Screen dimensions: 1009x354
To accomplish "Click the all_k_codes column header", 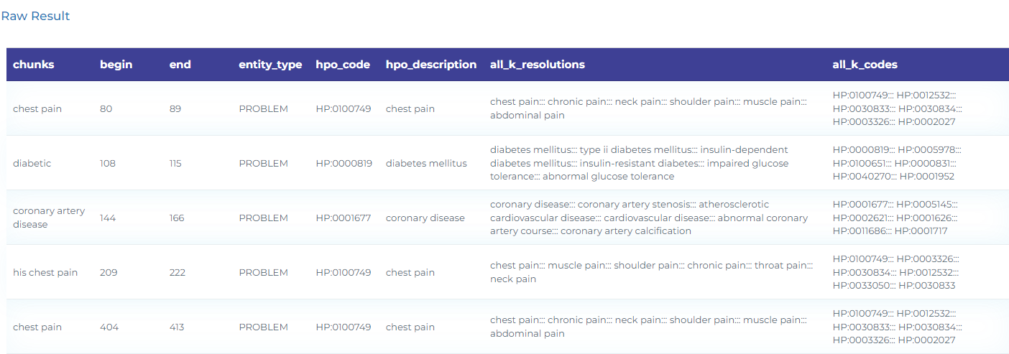I will pos(865,65).
